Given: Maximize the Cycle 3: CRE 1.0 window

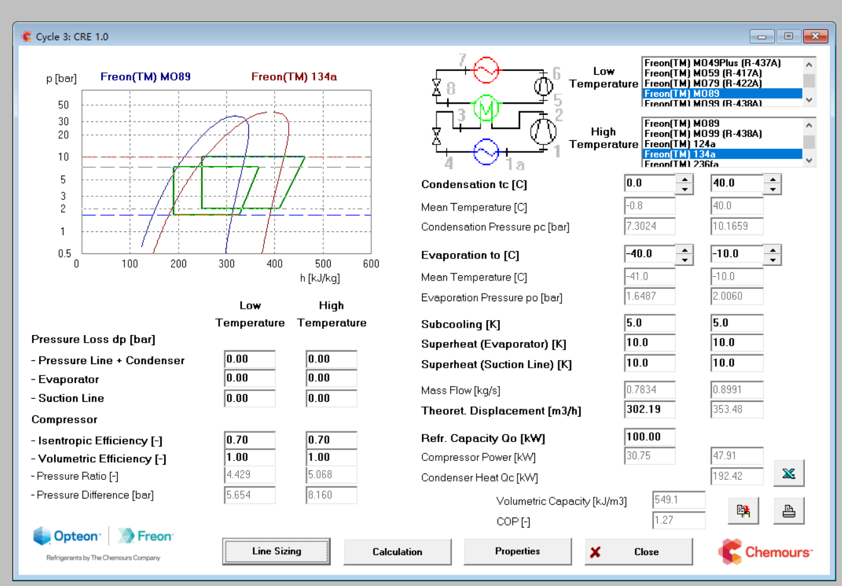Looking at the screenshot, I should click(x=788, y=36).
